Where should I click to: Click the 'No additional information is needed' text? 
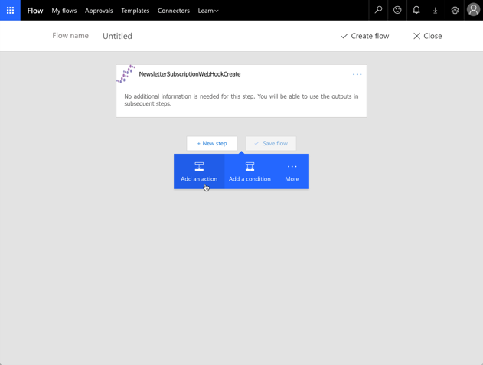coord(241,99)
